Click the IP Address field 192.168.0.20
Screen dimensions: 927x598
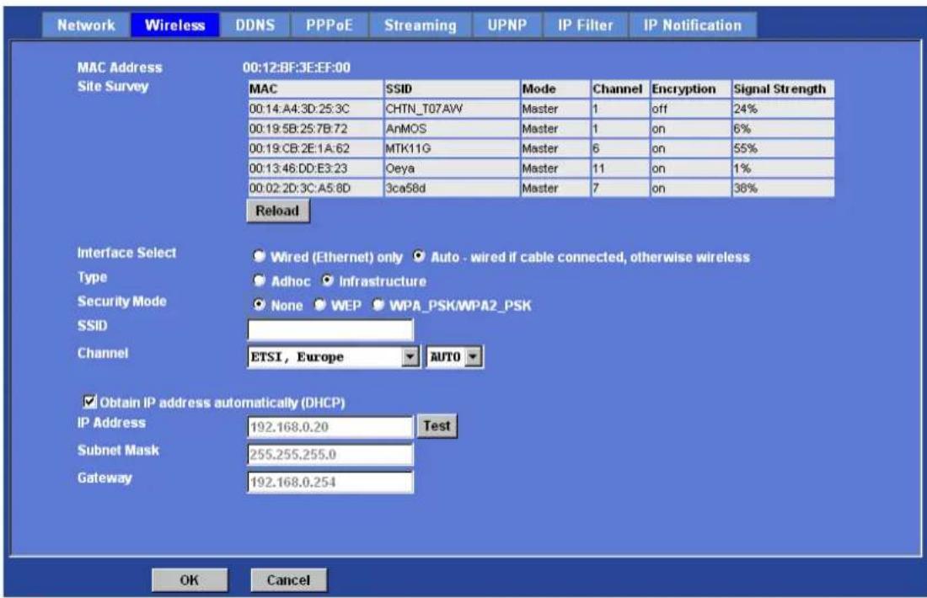[x=330, y=427]
